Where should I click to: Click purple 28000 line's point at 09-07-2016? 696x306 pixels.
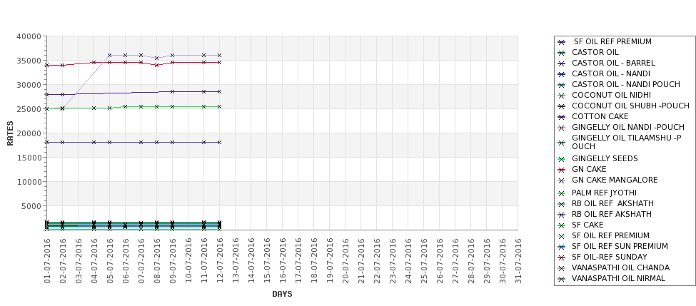pyautogui.click(x=172, y=92)
